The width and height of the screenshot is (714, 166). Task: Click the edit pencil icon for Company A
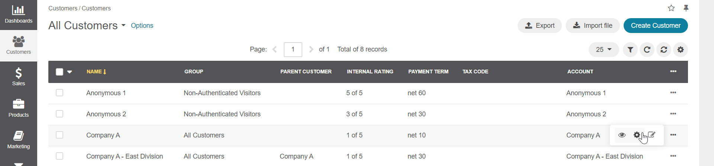[652, 135]
